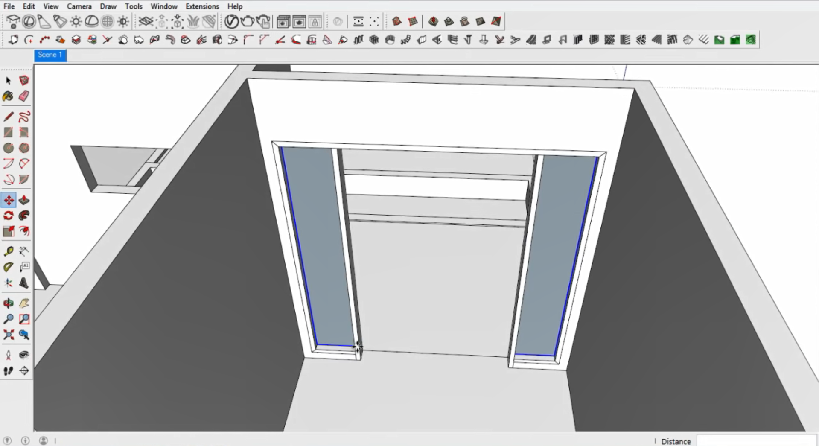Activate the Follow Me tool
This screenshot has height=446, width=819.
[24, 216]
